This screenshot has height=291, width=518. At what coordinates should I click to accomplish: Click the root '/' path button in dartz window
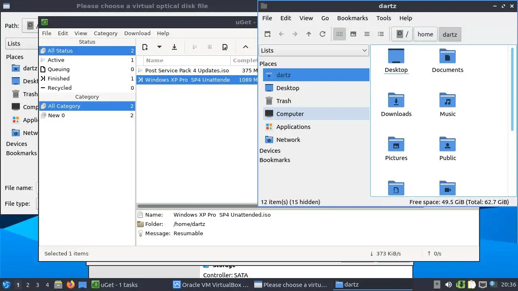(x=402, y=34)
